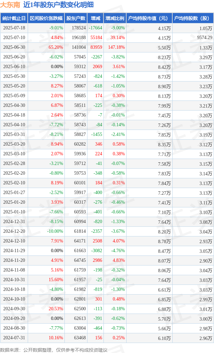This screenshot has width=214, height=353.
Task: Click the -10.00% price change cell
Action: click(55, 231)
